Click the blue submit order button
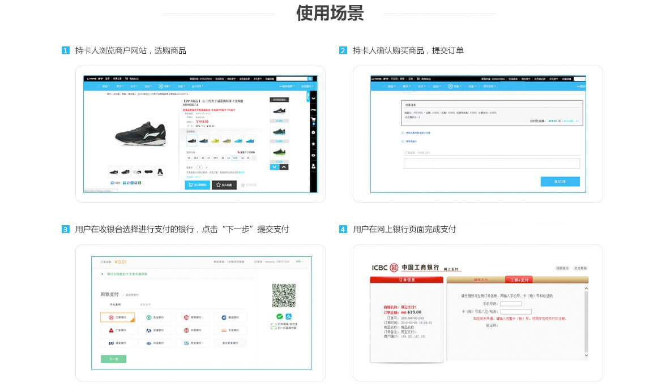The height and width of the screenshot is (391, 662). (560, 182)
